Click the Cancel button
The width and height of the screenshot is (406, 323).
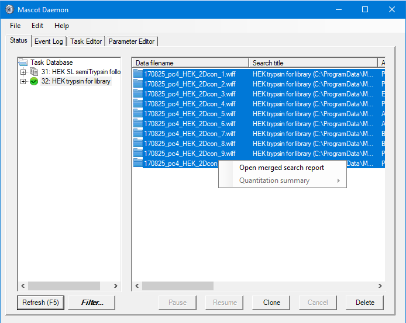pyautogui.click(x=318, y=303)
